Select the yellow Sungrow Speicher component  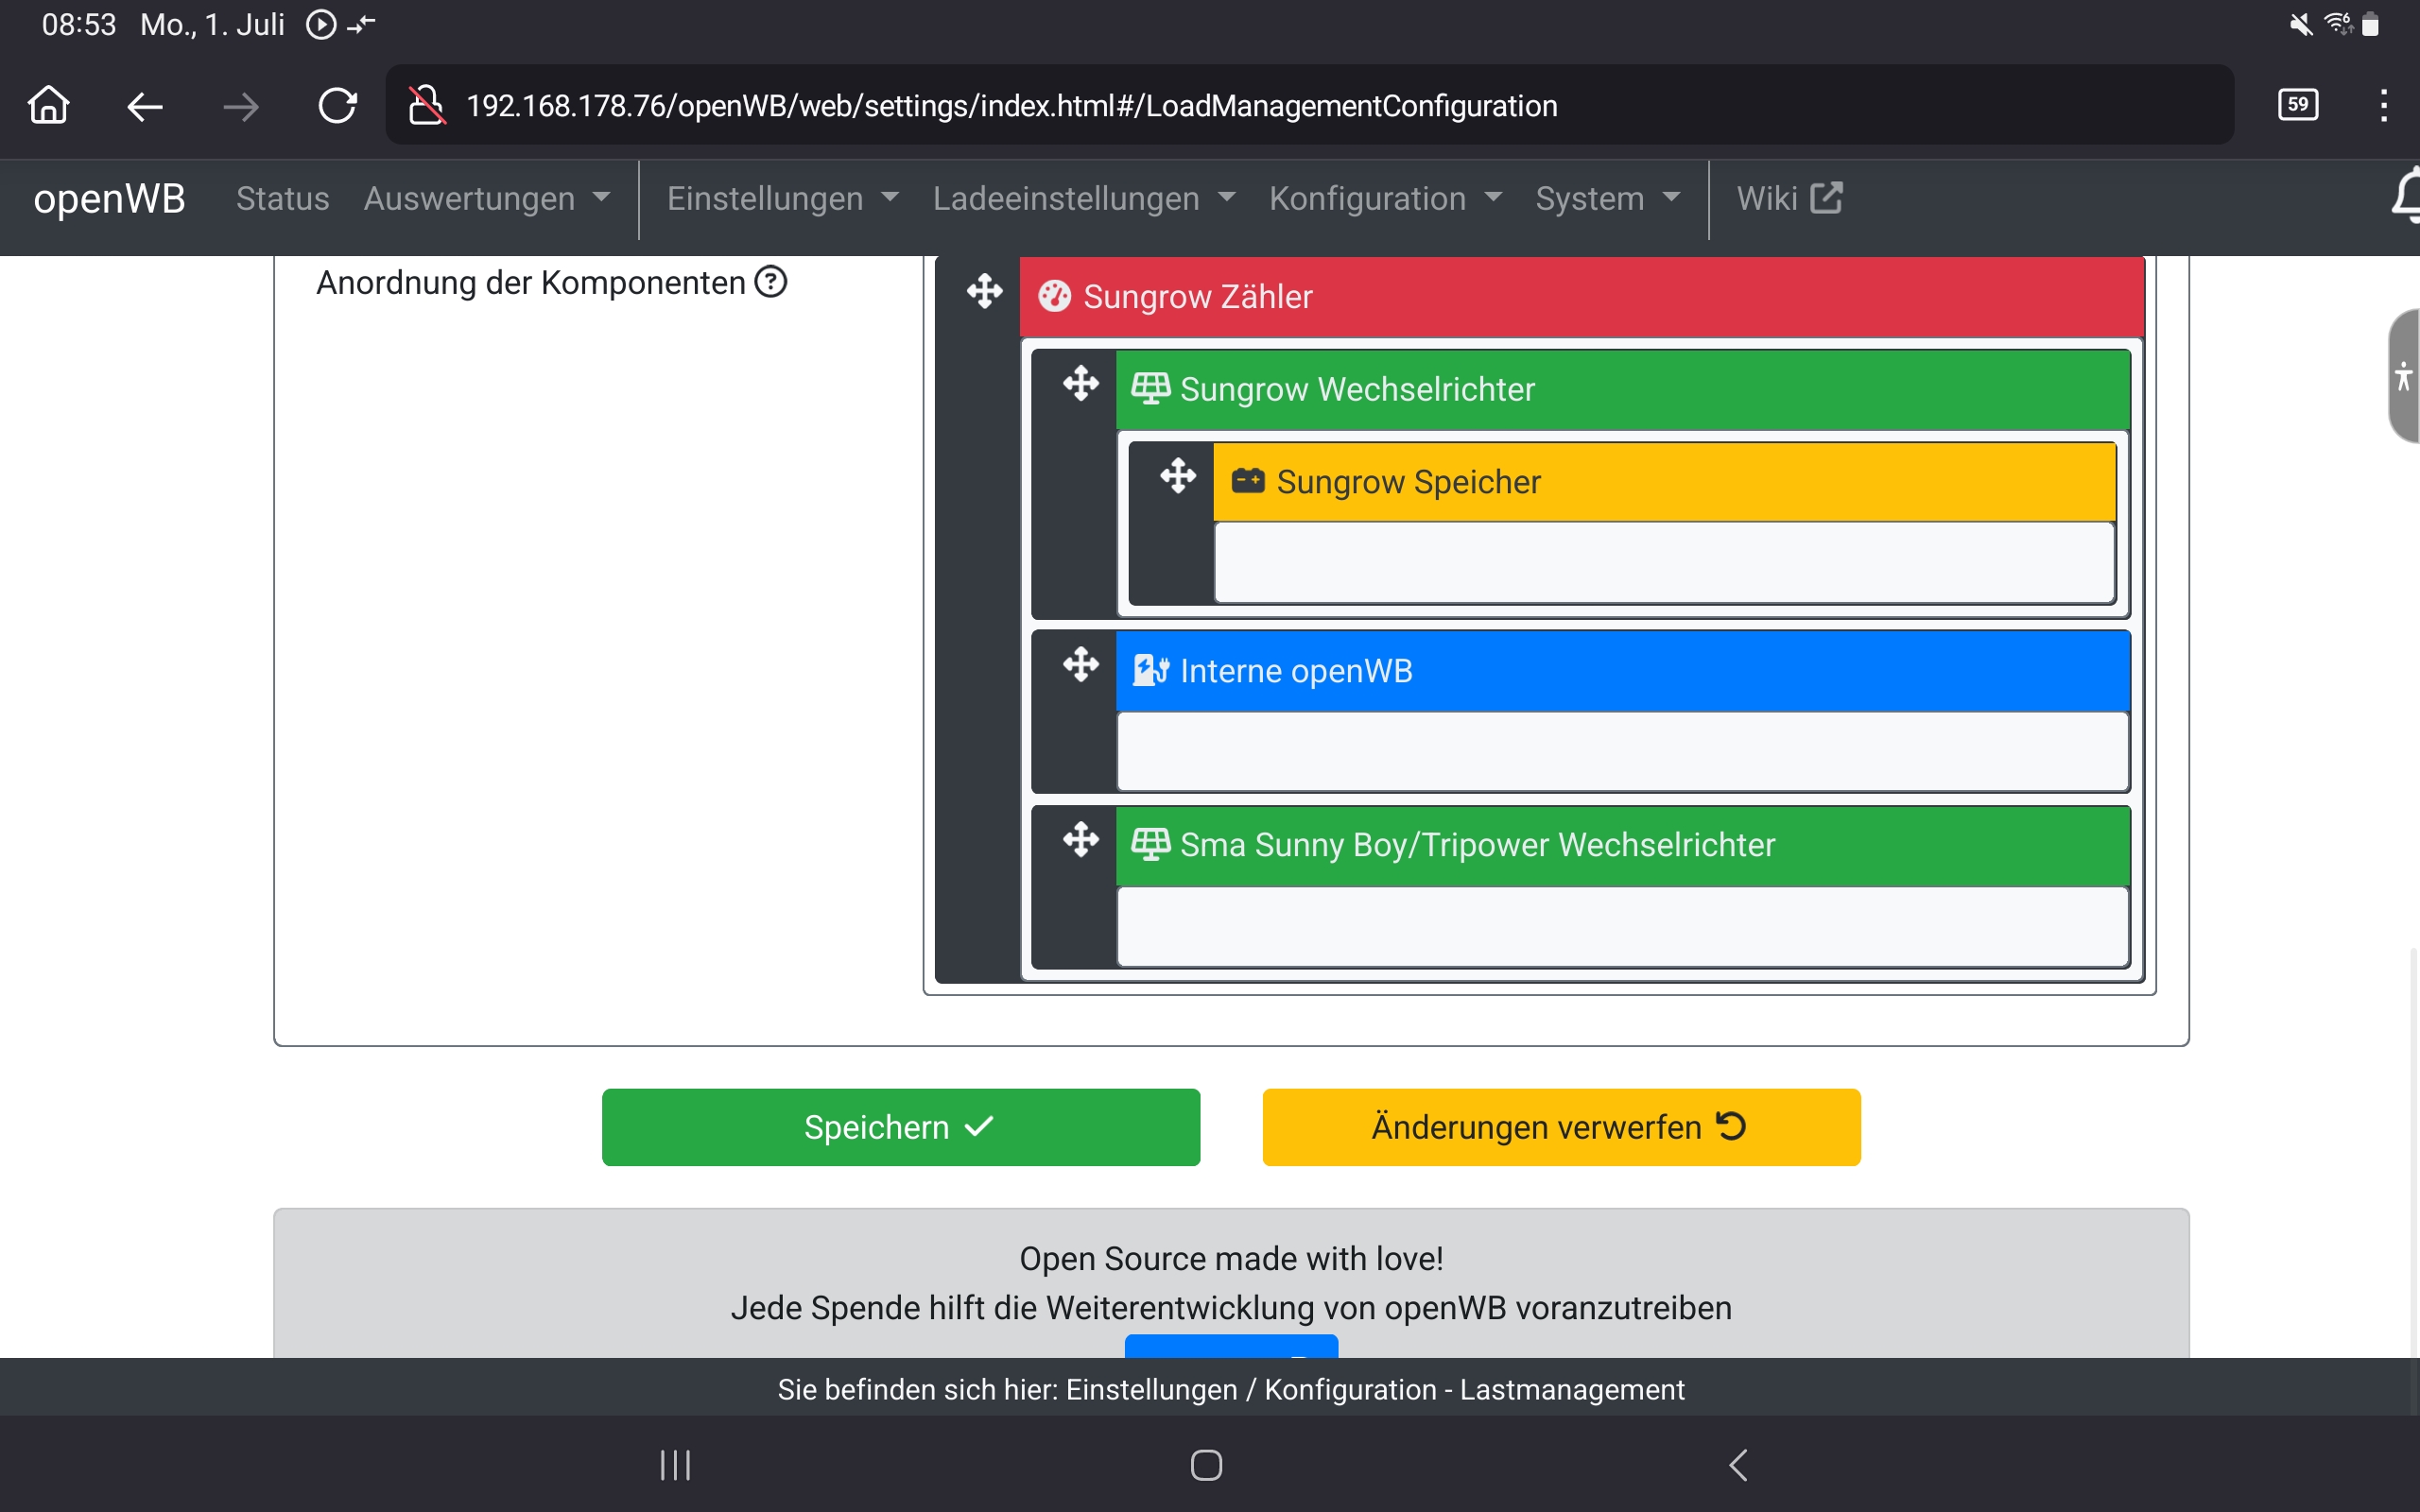pyautogui.click(x=1662, y=482)
